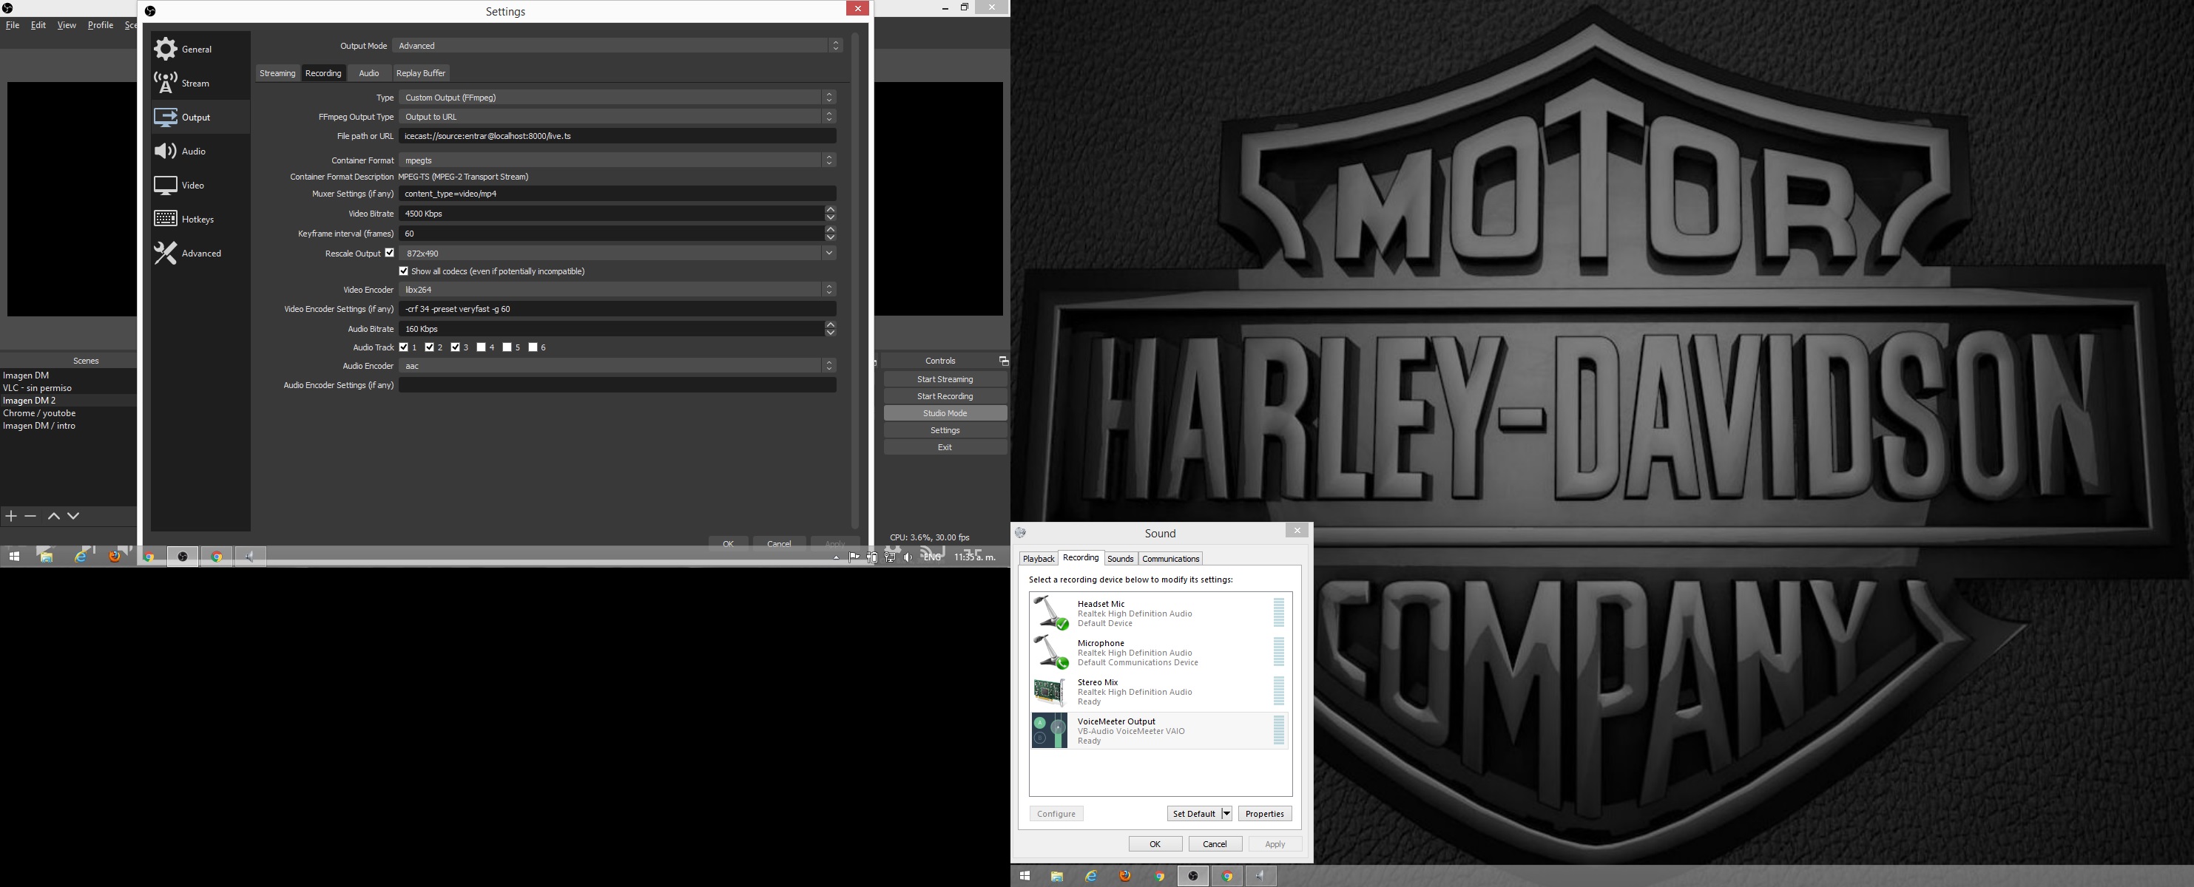Expand the Video Encoder libx264 dropdown

617,290
